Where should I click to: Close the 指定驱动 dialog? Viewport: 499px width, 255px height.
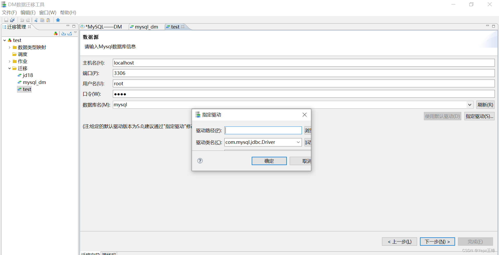pyautogui.click(x=304, y=115)
